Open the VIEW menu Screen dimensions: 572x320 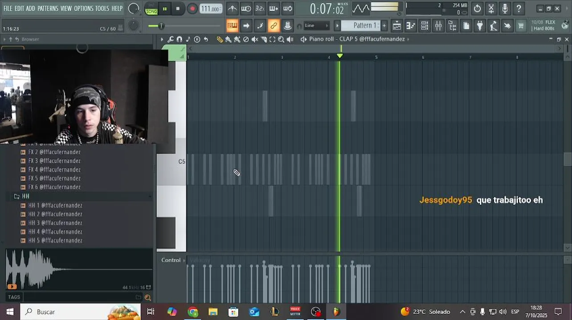[66, 8]
